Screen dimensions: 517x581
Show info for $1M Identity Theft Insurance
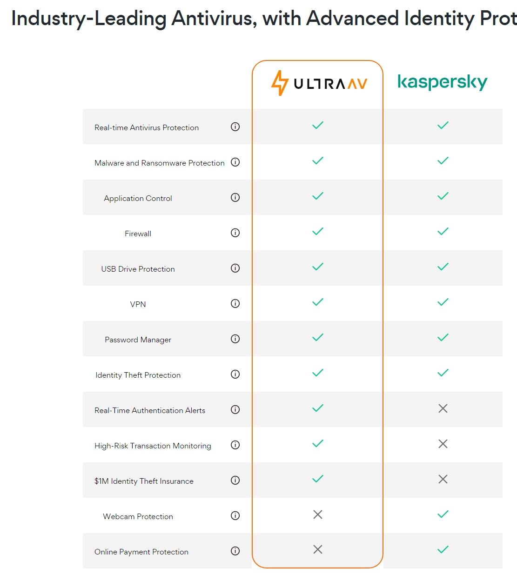235,480
